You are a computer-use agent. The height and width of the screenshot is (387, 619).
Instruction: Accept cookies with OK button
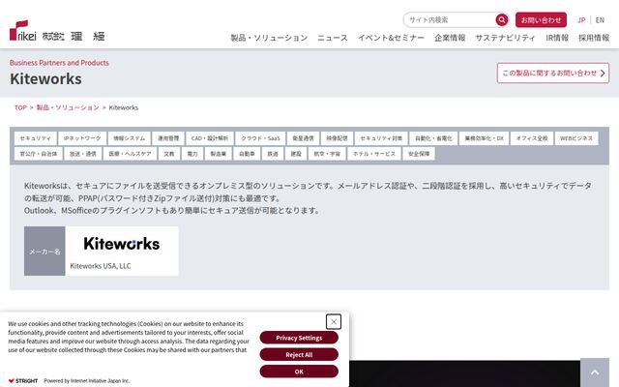(x=299, y=372)
